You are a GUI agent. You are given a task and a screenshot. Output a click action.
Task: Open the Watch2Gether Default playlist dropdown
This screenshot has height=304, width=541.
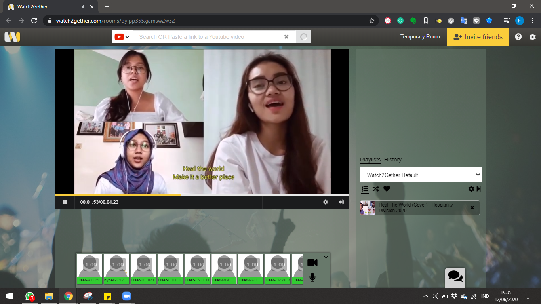click(x=421, y=175)
